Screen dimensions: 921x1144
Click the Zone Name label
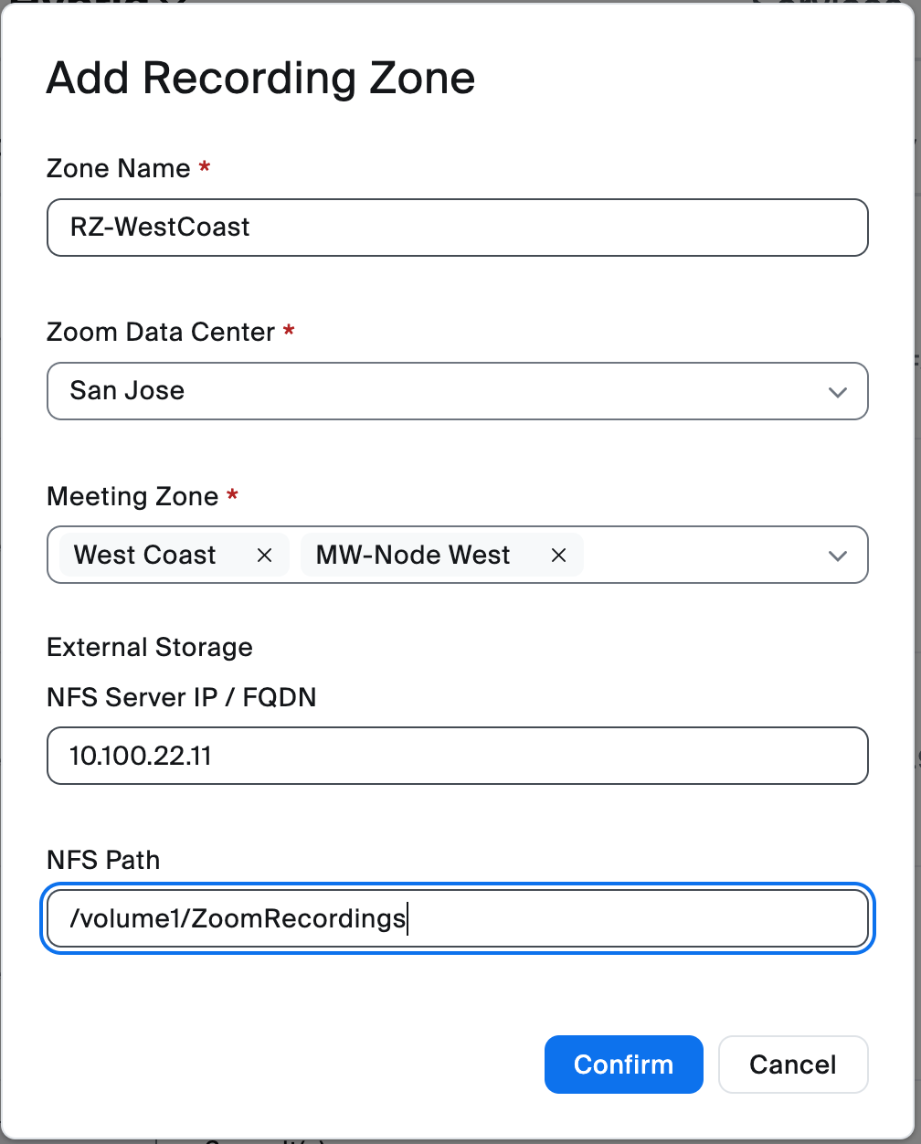(x=119, y=169)
